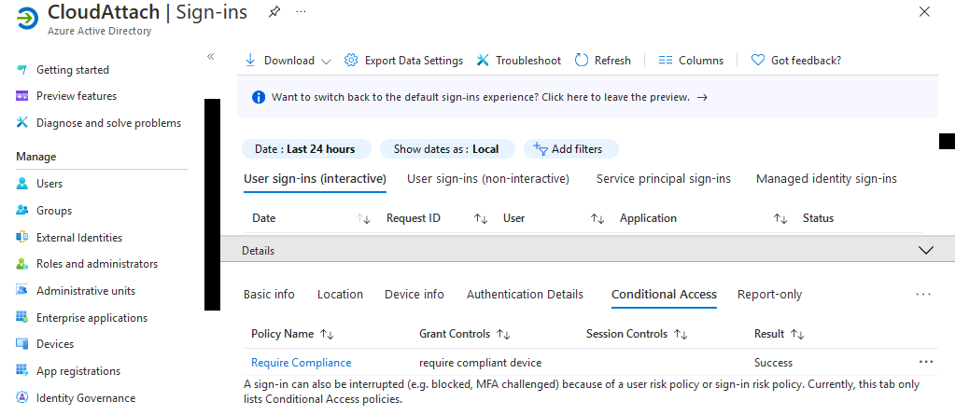This screenshot has width=955, height=415.
Task: Click the blue info icon in banner
Action: click(259, 97)
